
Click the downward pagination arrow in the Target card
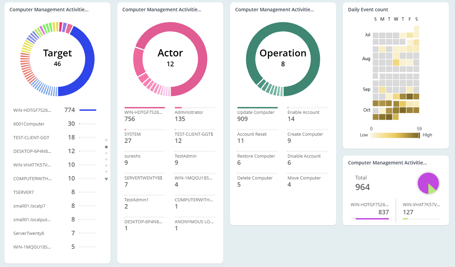click(x=106, y=179)
